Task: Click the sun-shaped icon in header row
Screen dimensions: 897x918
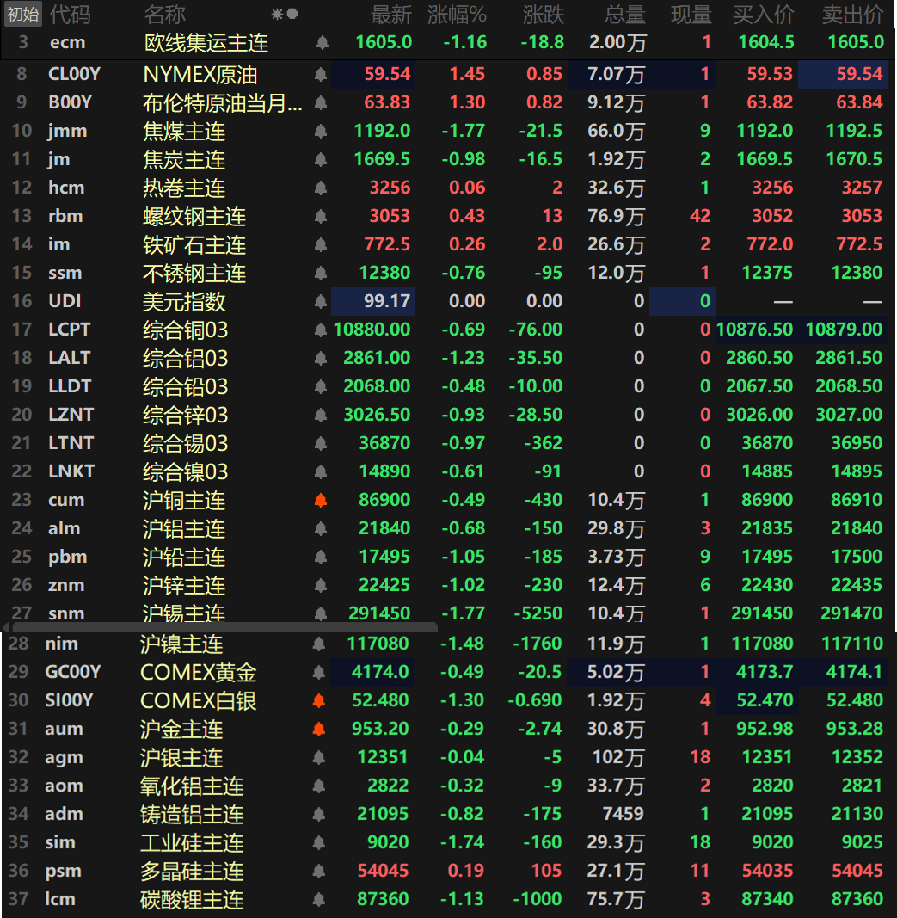Action: (277, 15)
